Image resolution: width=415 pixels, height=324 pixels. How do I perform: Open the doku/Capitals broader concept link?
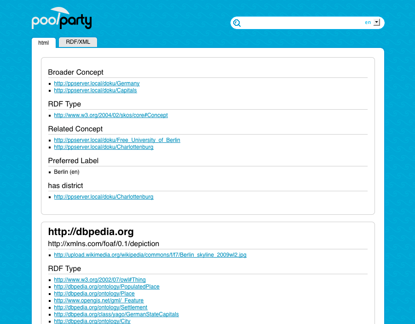95,90
